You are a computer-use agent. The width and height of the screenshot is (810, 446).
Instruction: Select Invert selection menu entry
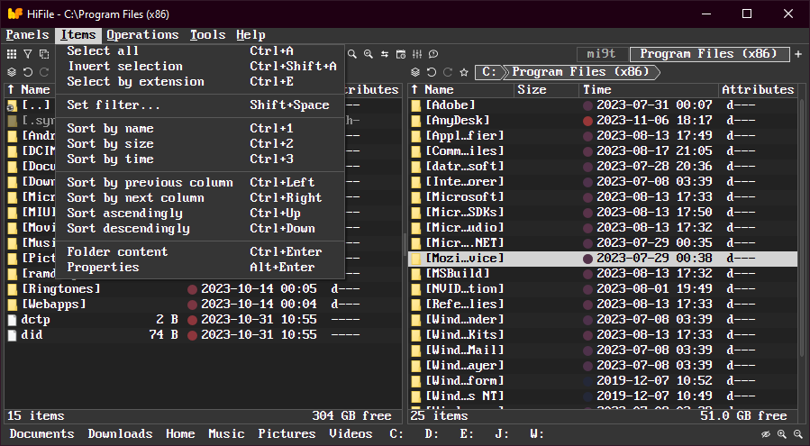coord(124,67)
